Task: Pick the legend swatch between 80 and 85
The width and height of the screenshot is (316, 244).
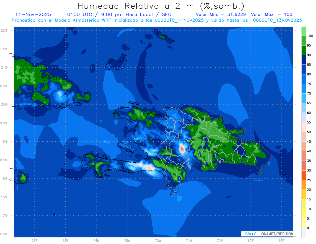Action: 304,69
